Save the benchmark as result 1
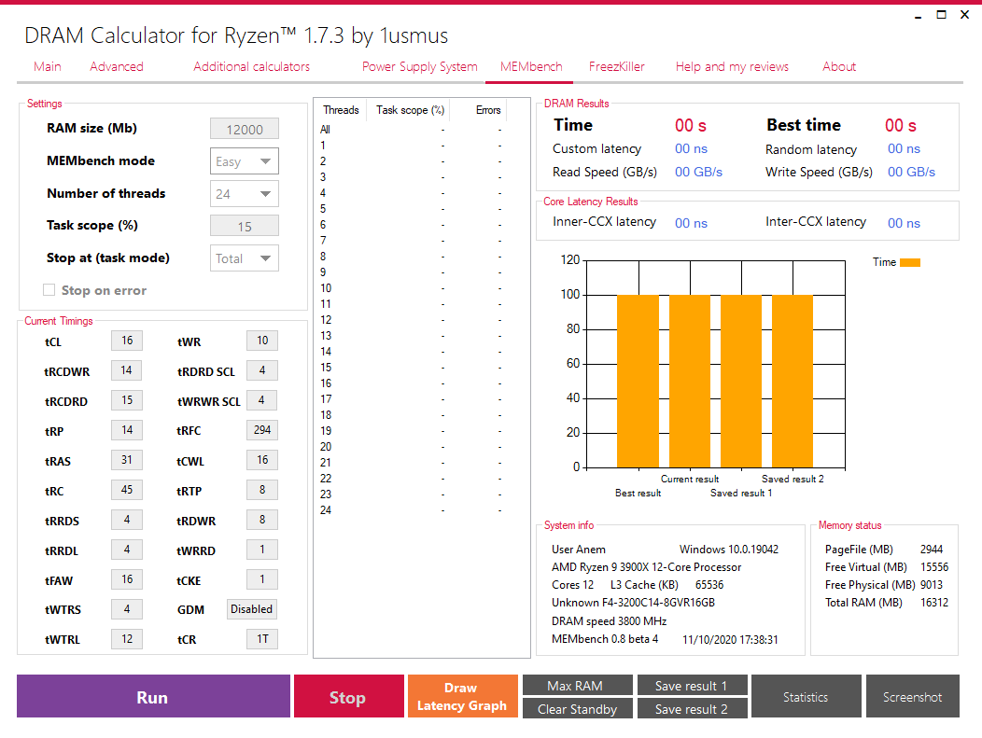982x738 pixels. click(x=692, y=685)
